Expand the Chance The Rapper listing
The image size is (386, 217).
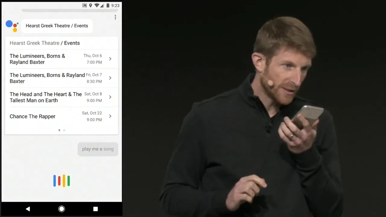pos(110,116)
